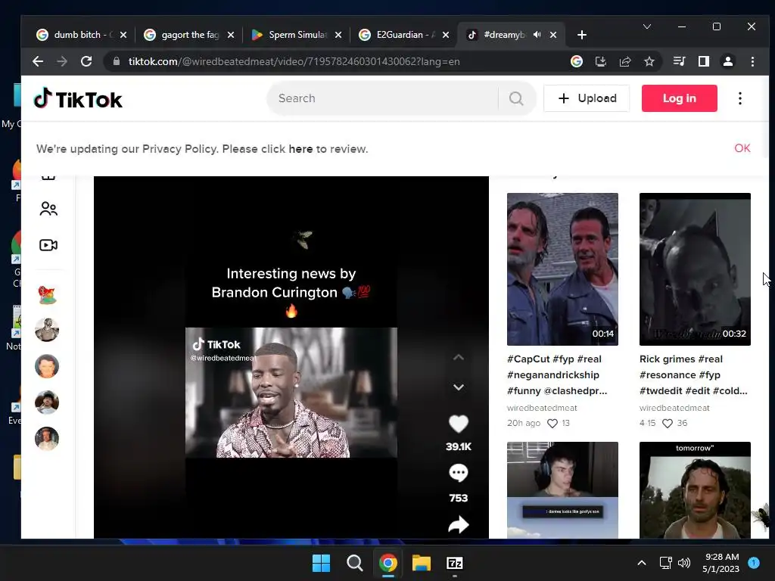Click Chrome forward arrow

pos(62,61)
